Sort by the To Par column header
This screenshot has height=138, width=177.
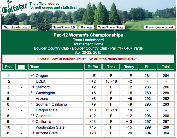[x=93, y=67]
